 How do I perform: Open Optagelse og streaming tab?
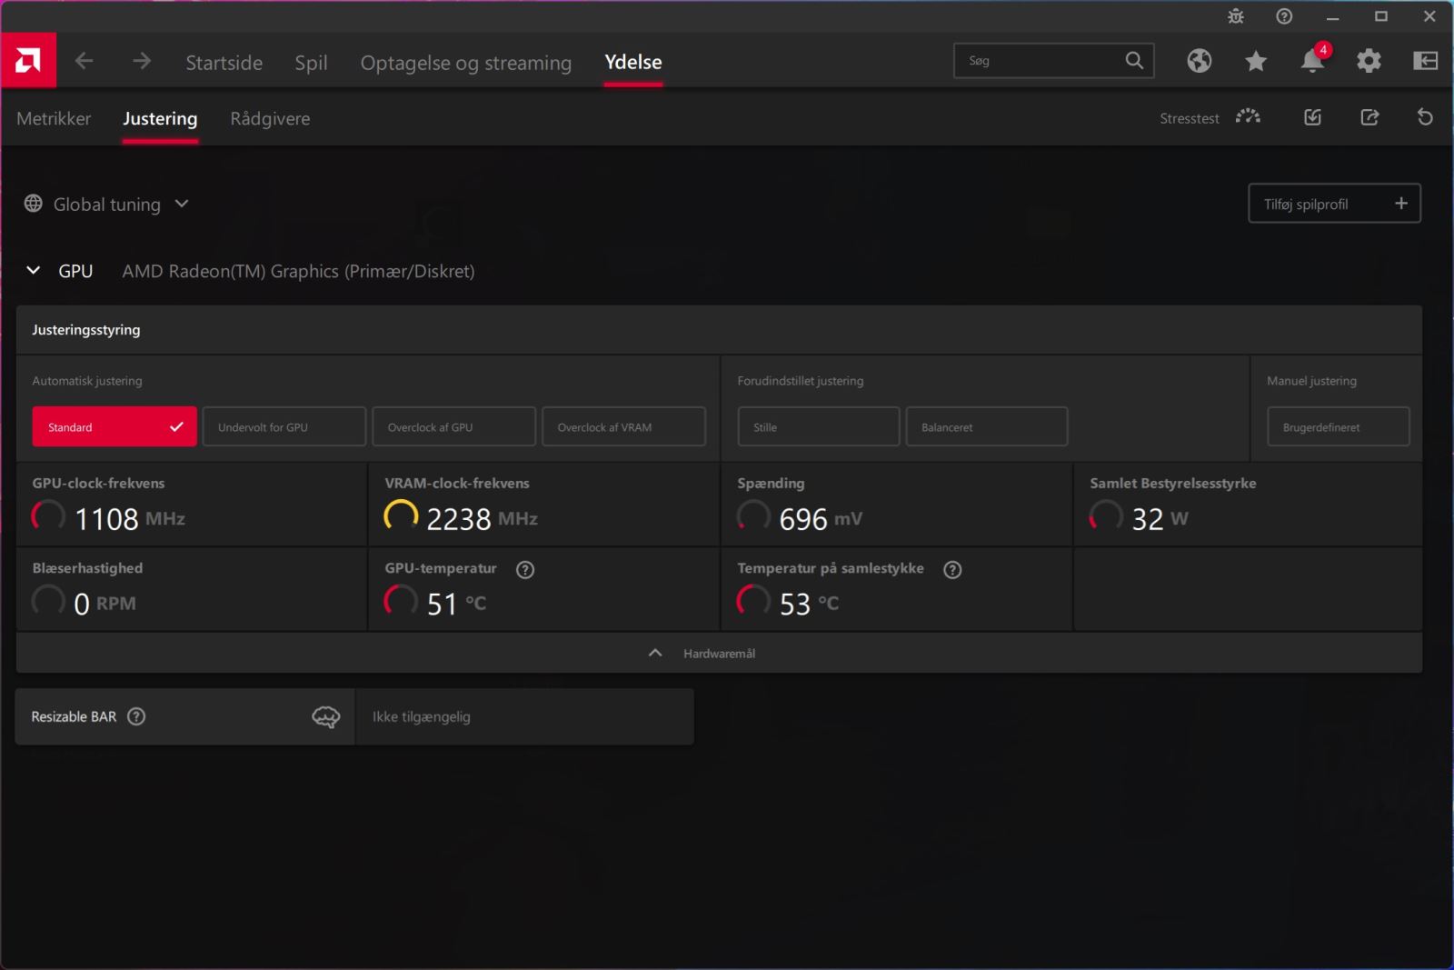(x=466, y=62)
